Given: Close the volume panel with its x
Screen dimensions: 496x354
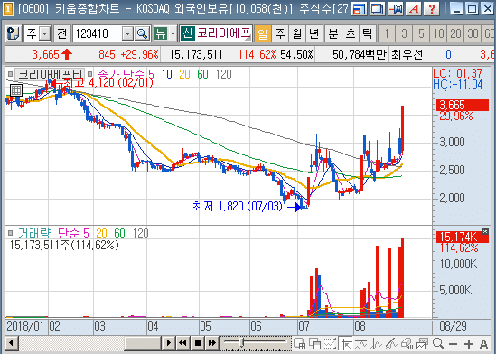Looking at the screenshot, I should [x=485, y=232].
